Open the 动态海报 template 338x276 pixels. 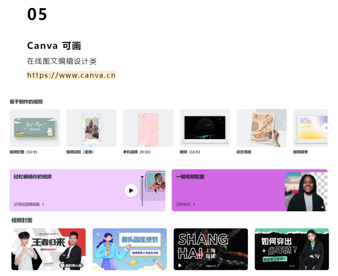[262, 128]
